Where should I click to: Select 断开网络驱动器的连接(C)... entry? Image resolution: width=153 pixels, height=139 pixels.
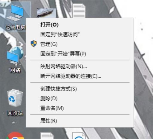click(x=80, y=76)
